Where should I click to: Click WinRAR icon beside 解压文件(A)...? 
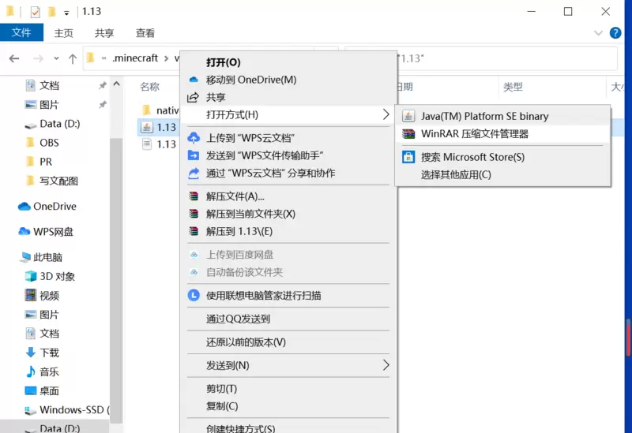194,196
